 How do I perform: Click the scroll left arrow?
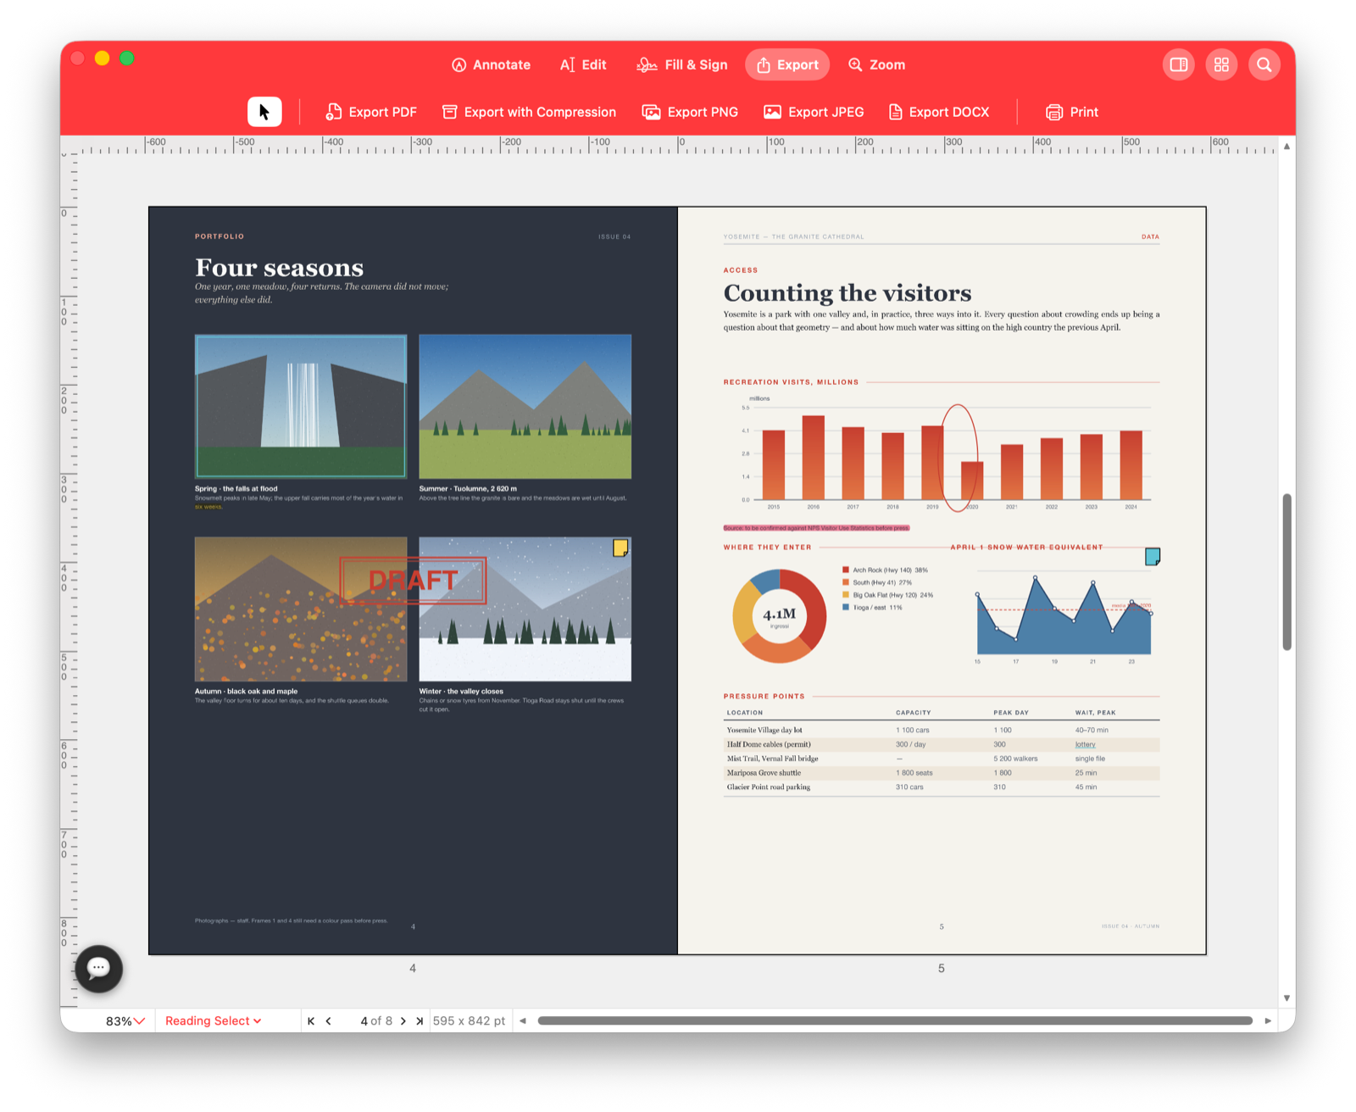pyautogui.click(x=523, y=1020)
